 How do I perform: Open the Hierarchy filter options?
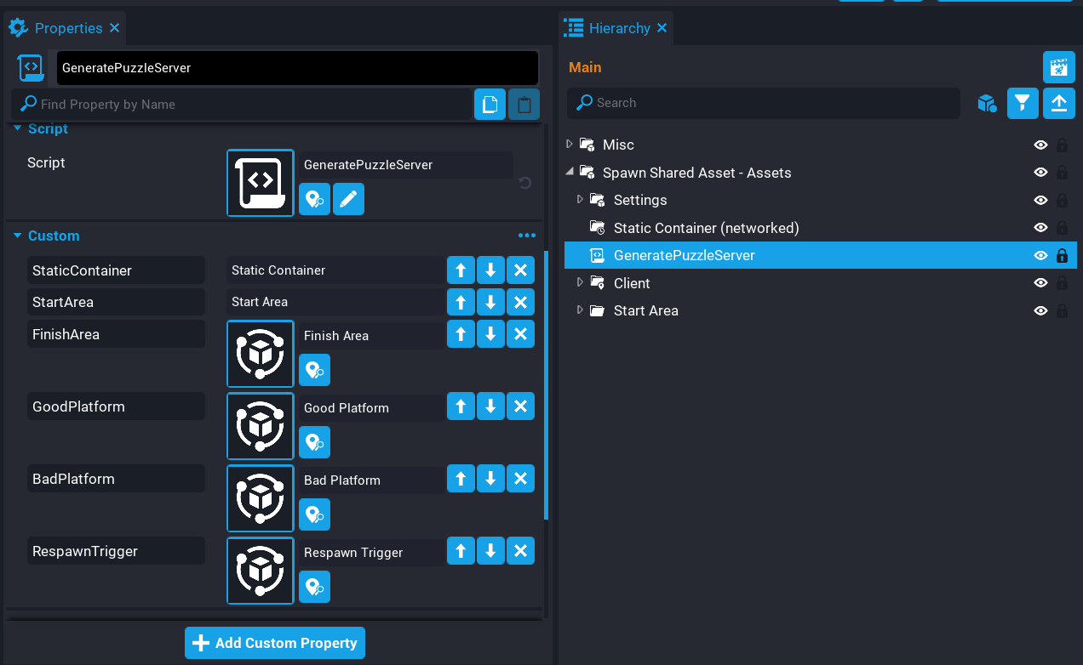point(1023,103)
